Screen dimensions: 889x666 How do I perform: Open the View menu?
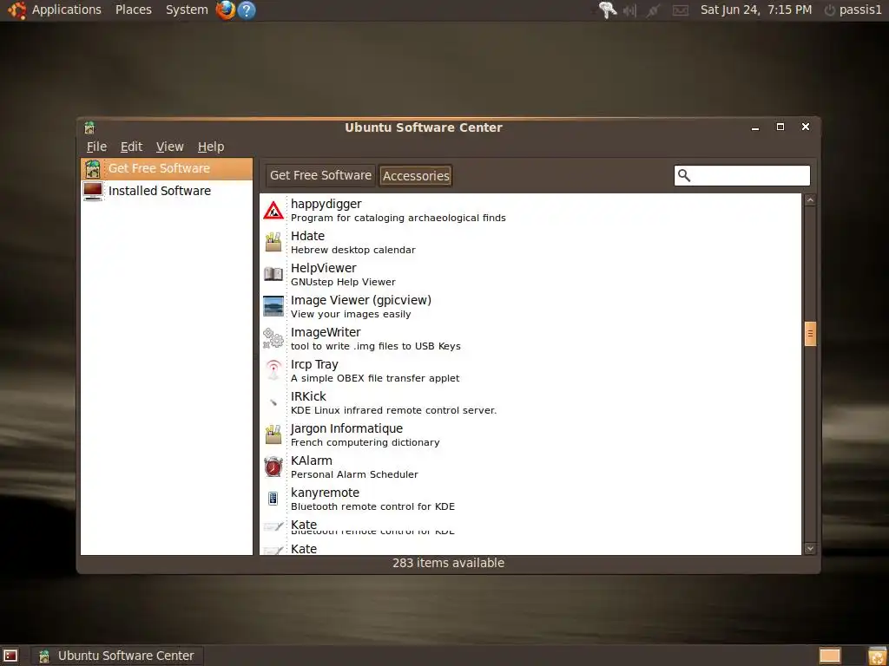pos(169,147)
